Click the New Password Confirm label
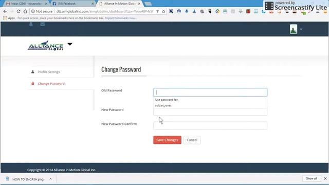The width and height of the screenshot is (329, 185). coord(119,124)
